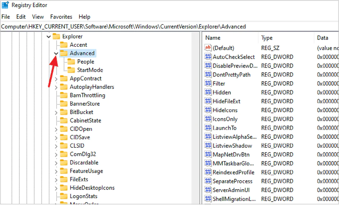Collapse the Explorer key in tree
The width and height of the screenshot is (339, 205).
click(48, 36)
